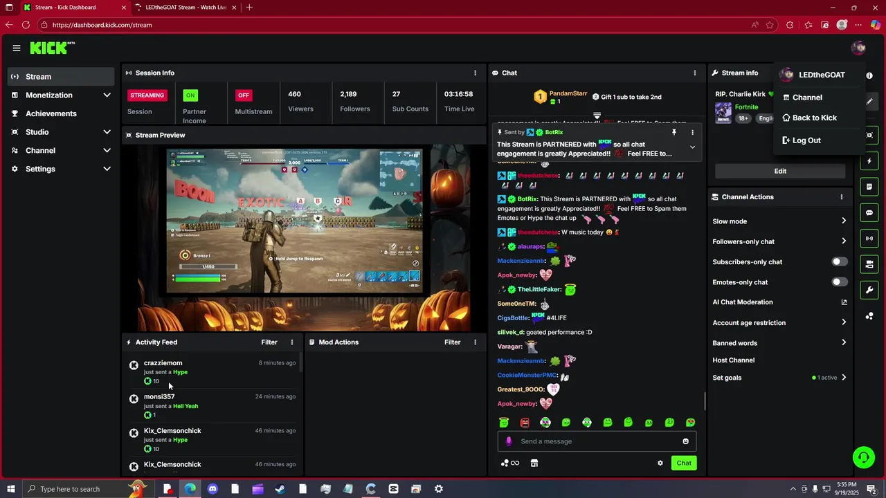Open Activity Feed three-dot options
The image size is (886, 498).
coord(292,342)
